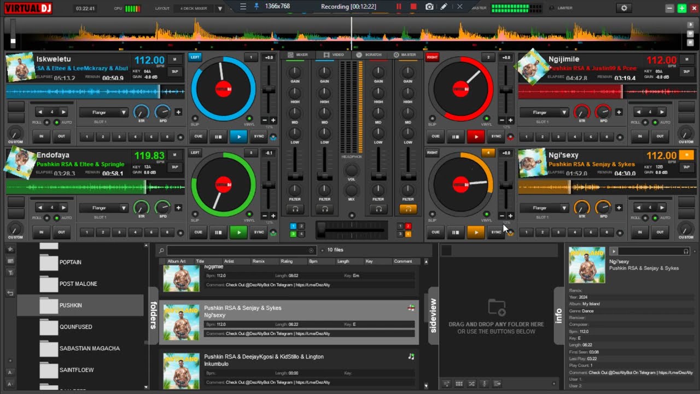Click the pause-stop button on the Endofaya deck
The height and width of the screenshot is (394, 700).
click(218, 232)
